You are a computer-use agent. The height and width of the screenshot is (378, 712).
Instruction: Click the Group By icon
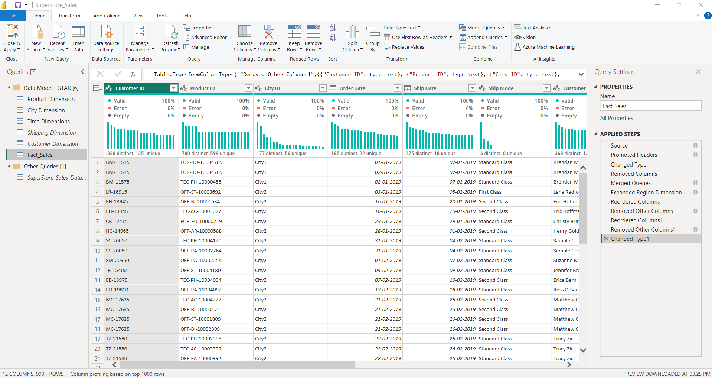click(373, 32)
